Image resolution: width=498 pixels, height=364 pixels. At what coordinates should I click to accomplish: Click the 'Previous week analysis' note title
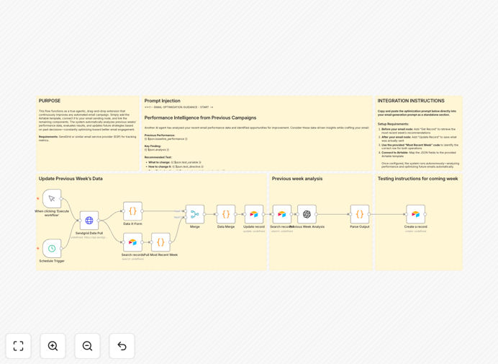[297, 179]
